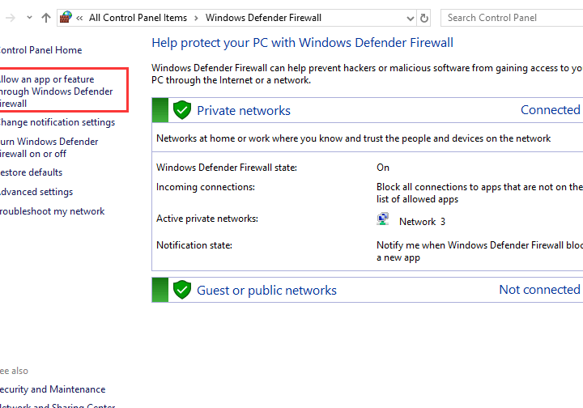Click the Private networks shield icon

point(182,110)
